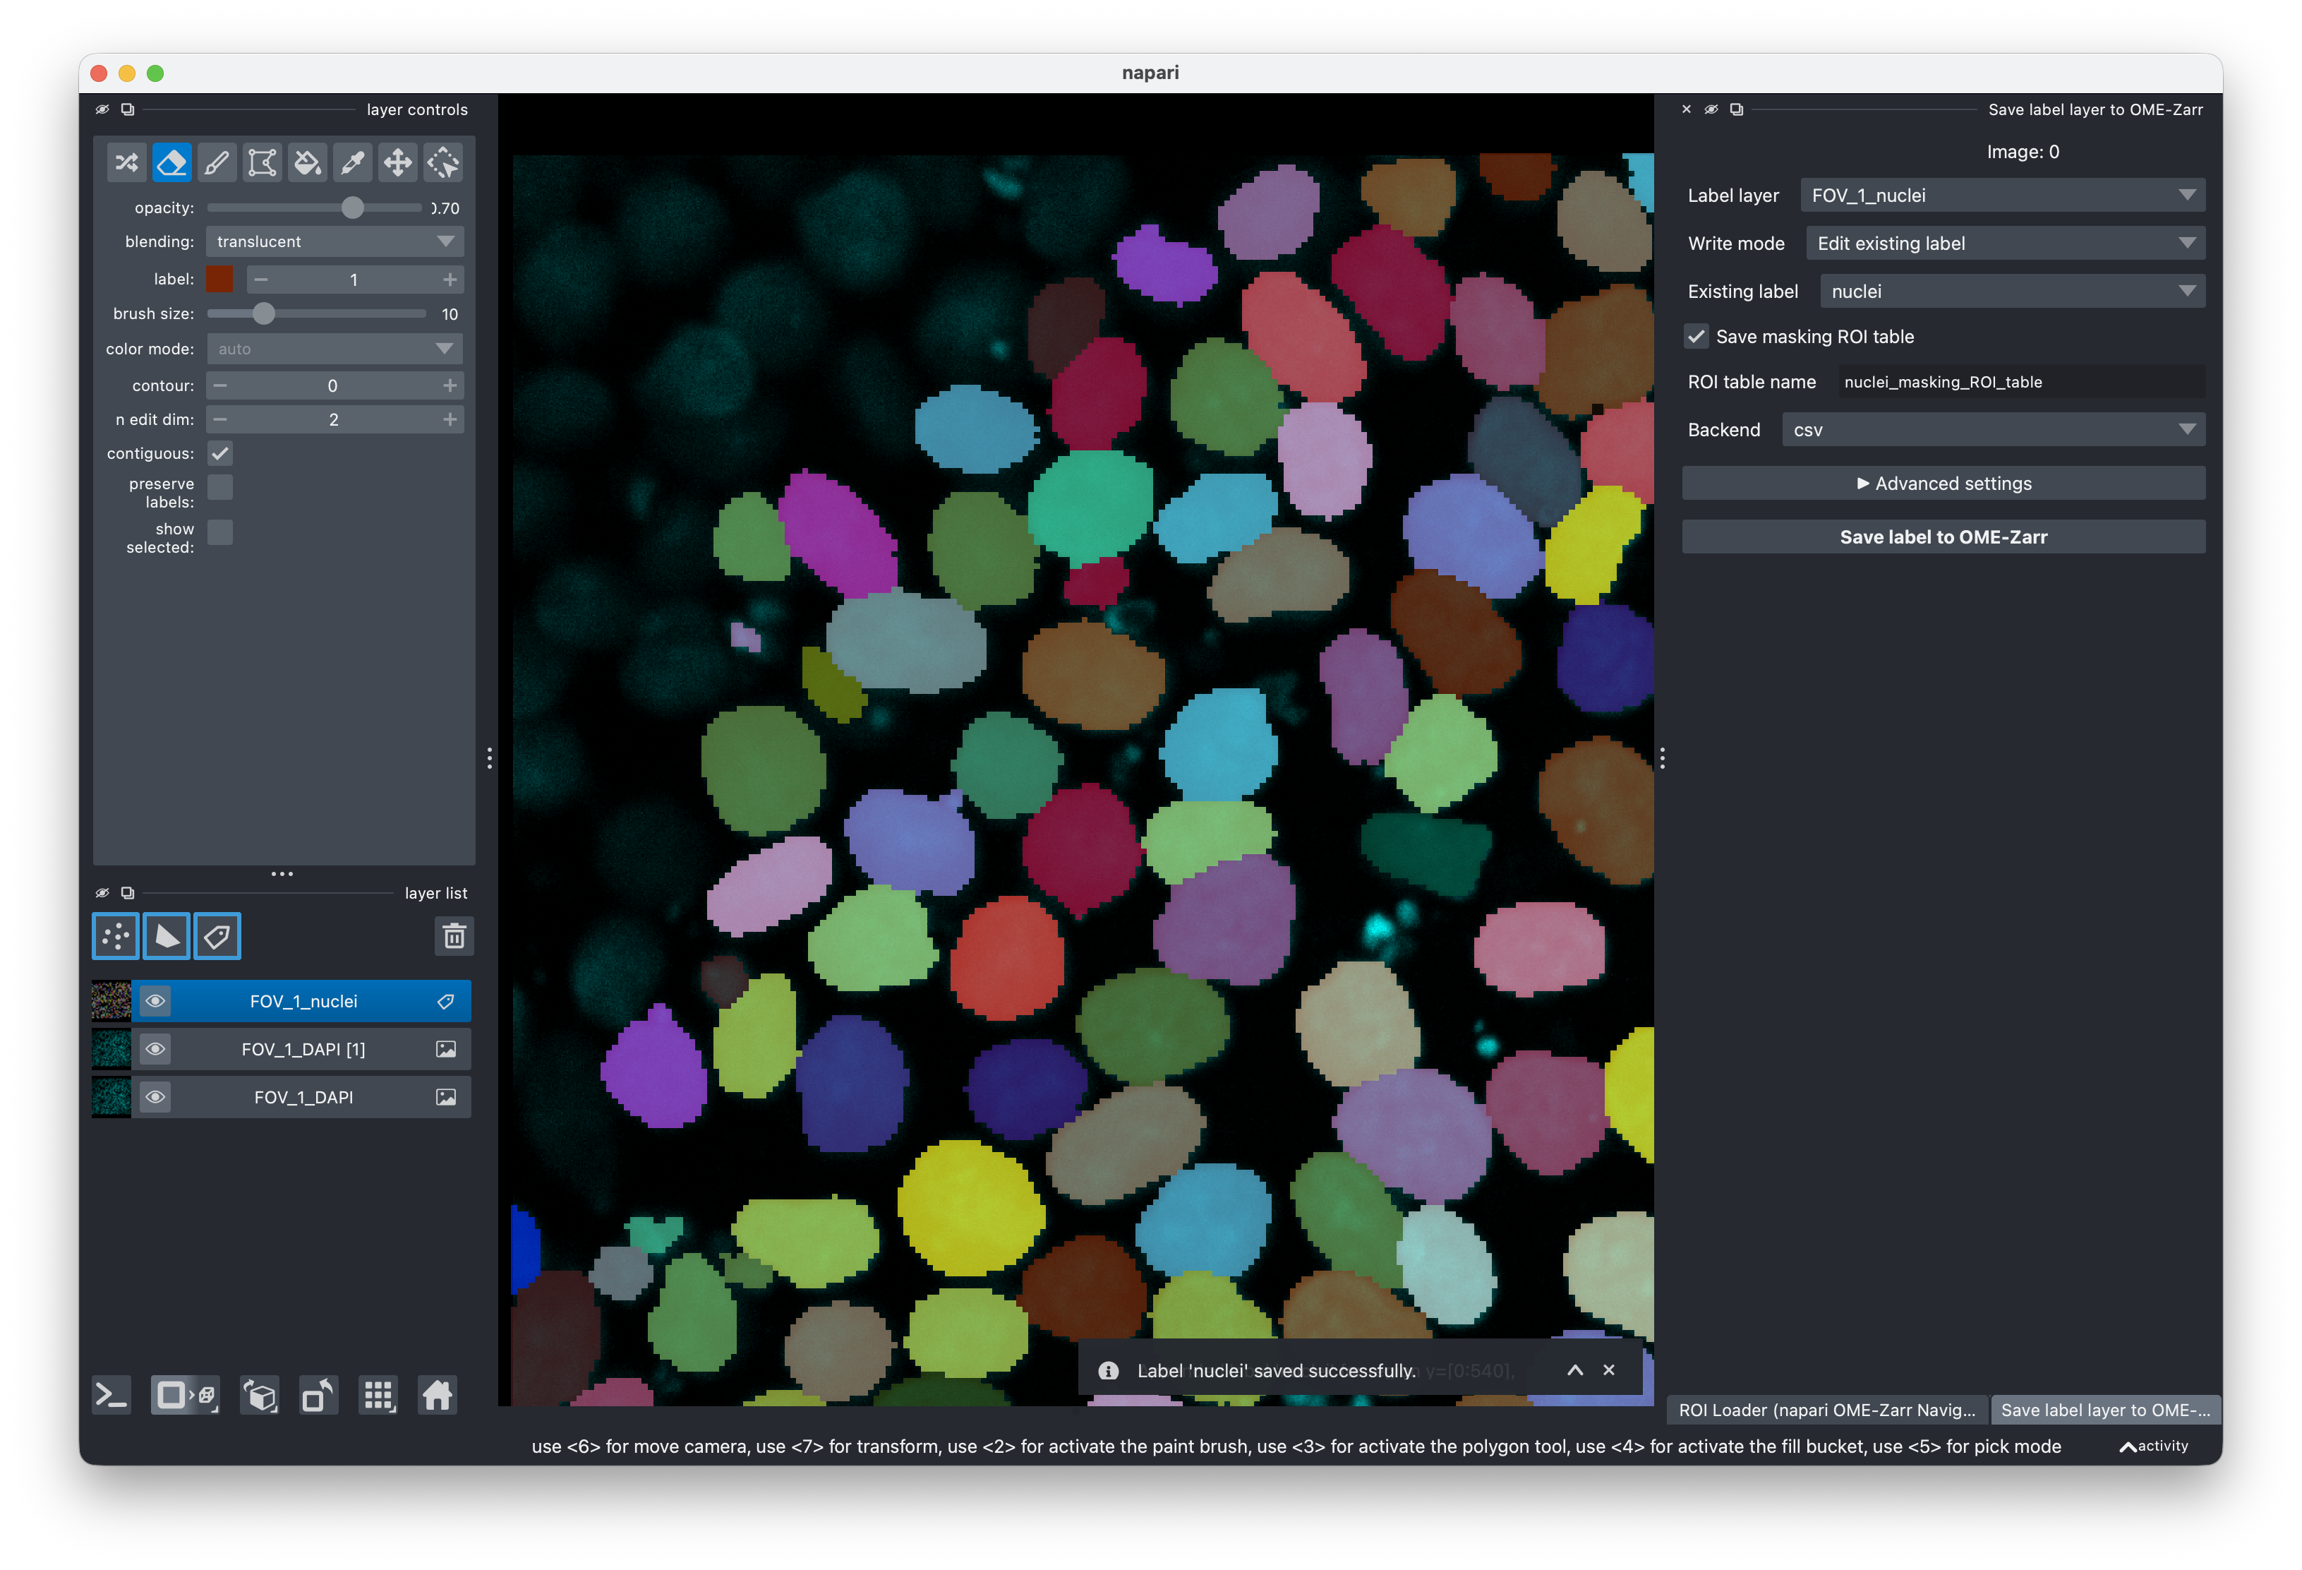
Task: Decrease n edit dim value
Action: [220, 419]
